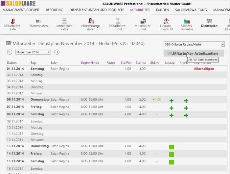
Task: Open the REPORTING tab
Action: (55, 10)
